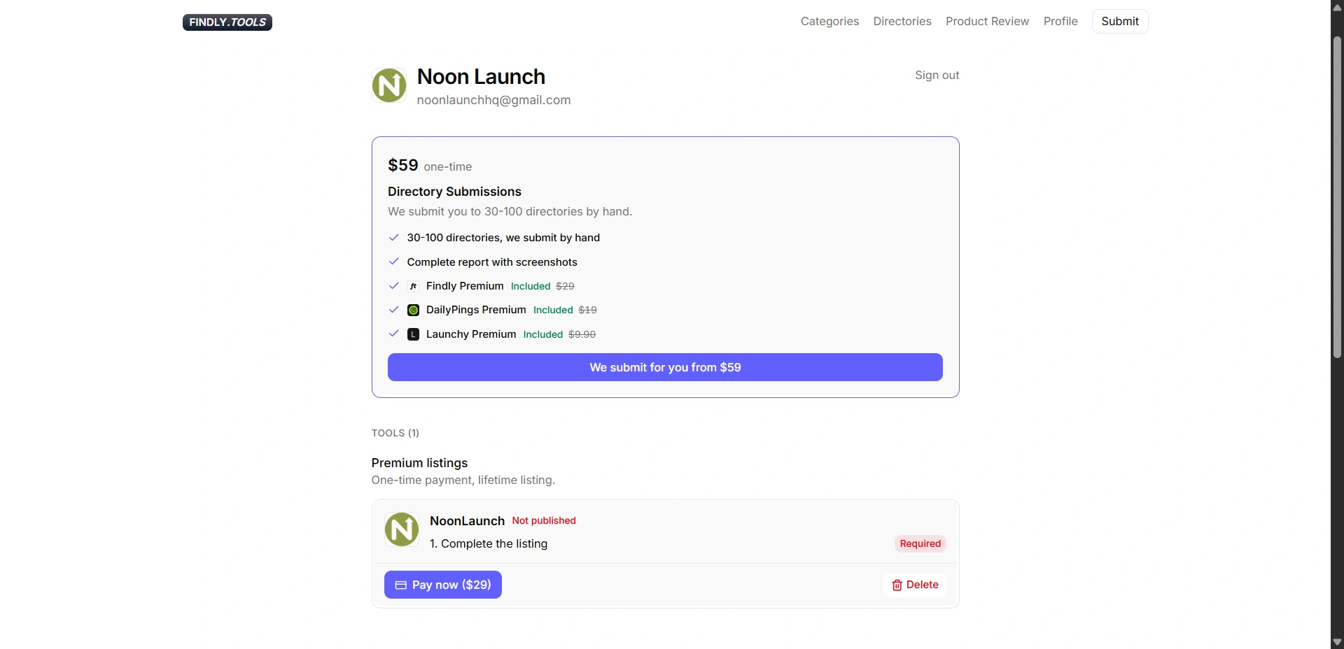Go to the Directories page
Screen dimensions: 1344x649
902,21
